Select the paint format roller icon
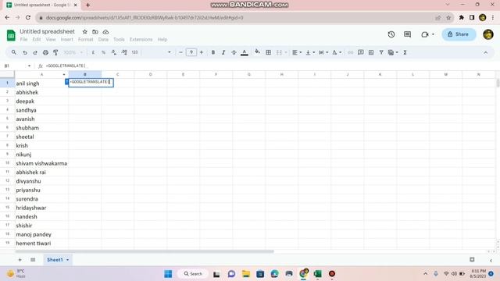 coord(55,52)
